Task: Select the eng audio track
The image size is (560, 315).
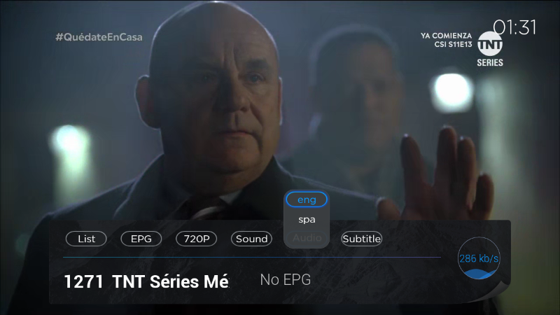Action: [307, 199]
